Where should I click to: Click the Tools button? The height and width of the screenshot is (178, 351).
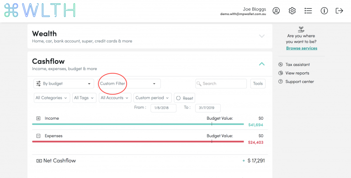coord(258,84)
